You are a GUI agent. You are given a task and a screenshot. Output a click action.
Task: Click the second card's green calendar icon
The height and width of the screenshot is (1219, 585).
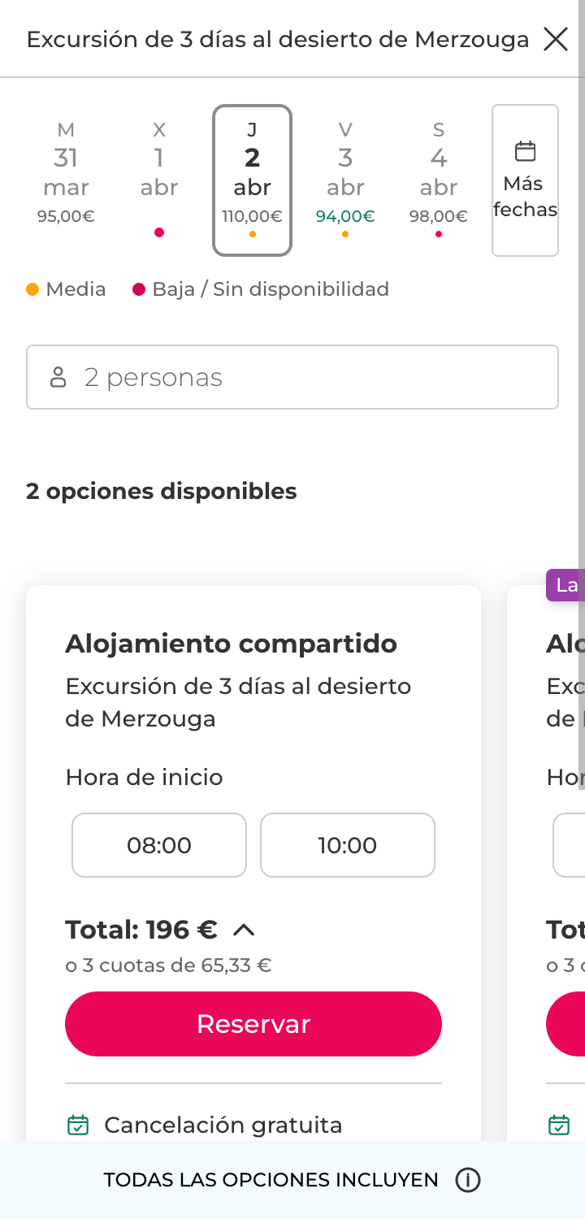559,1125
